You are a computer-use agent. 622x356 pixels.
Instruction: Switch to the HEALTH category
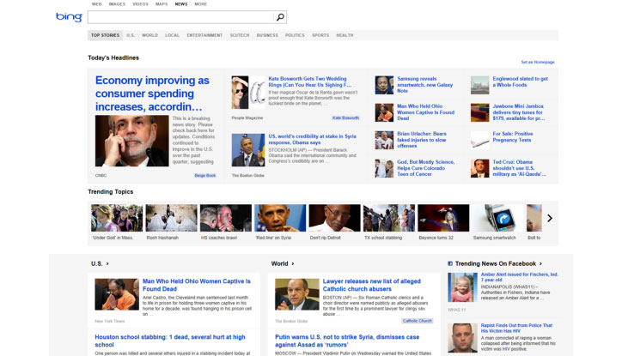(x=345, y=35)
